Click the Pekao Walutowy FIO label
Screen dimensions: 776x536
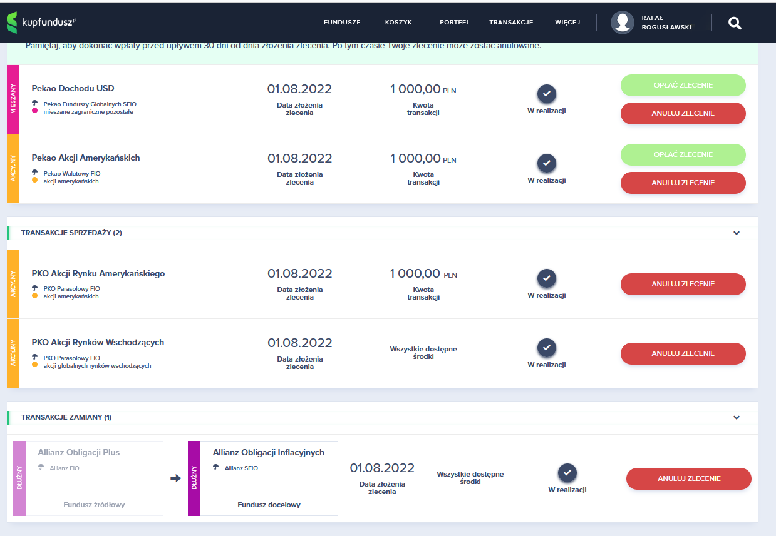pos(72,173)
